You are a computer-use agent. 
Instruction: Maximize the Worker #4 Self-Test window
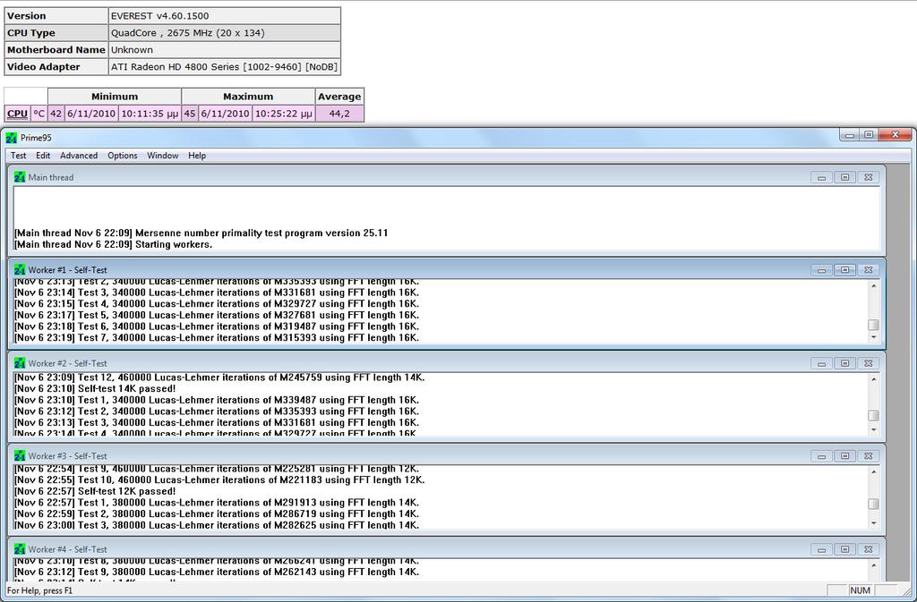[845, 549]
